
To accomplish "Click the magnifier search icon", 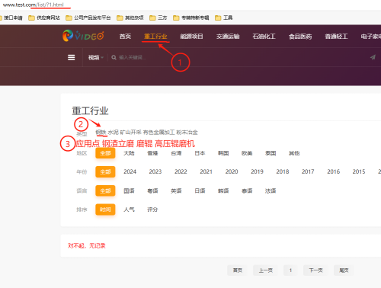I will tap(114, 58).
